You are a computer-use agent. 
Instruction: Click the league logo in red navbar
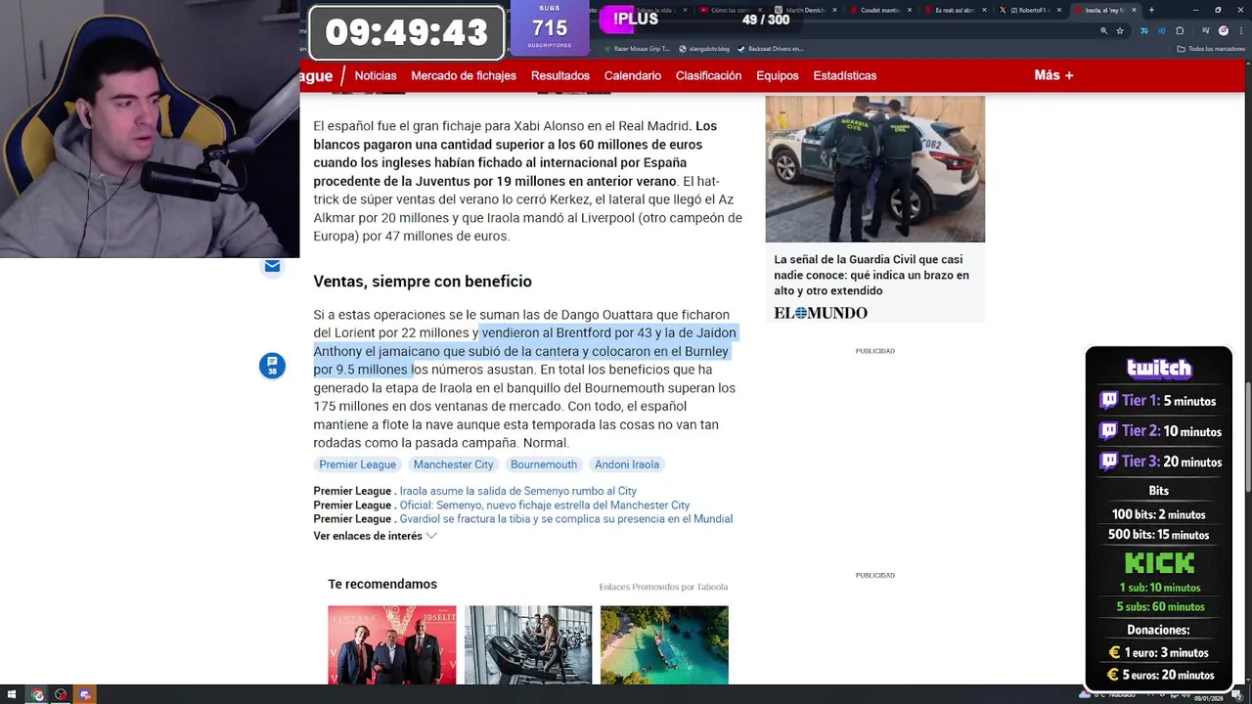317,75
